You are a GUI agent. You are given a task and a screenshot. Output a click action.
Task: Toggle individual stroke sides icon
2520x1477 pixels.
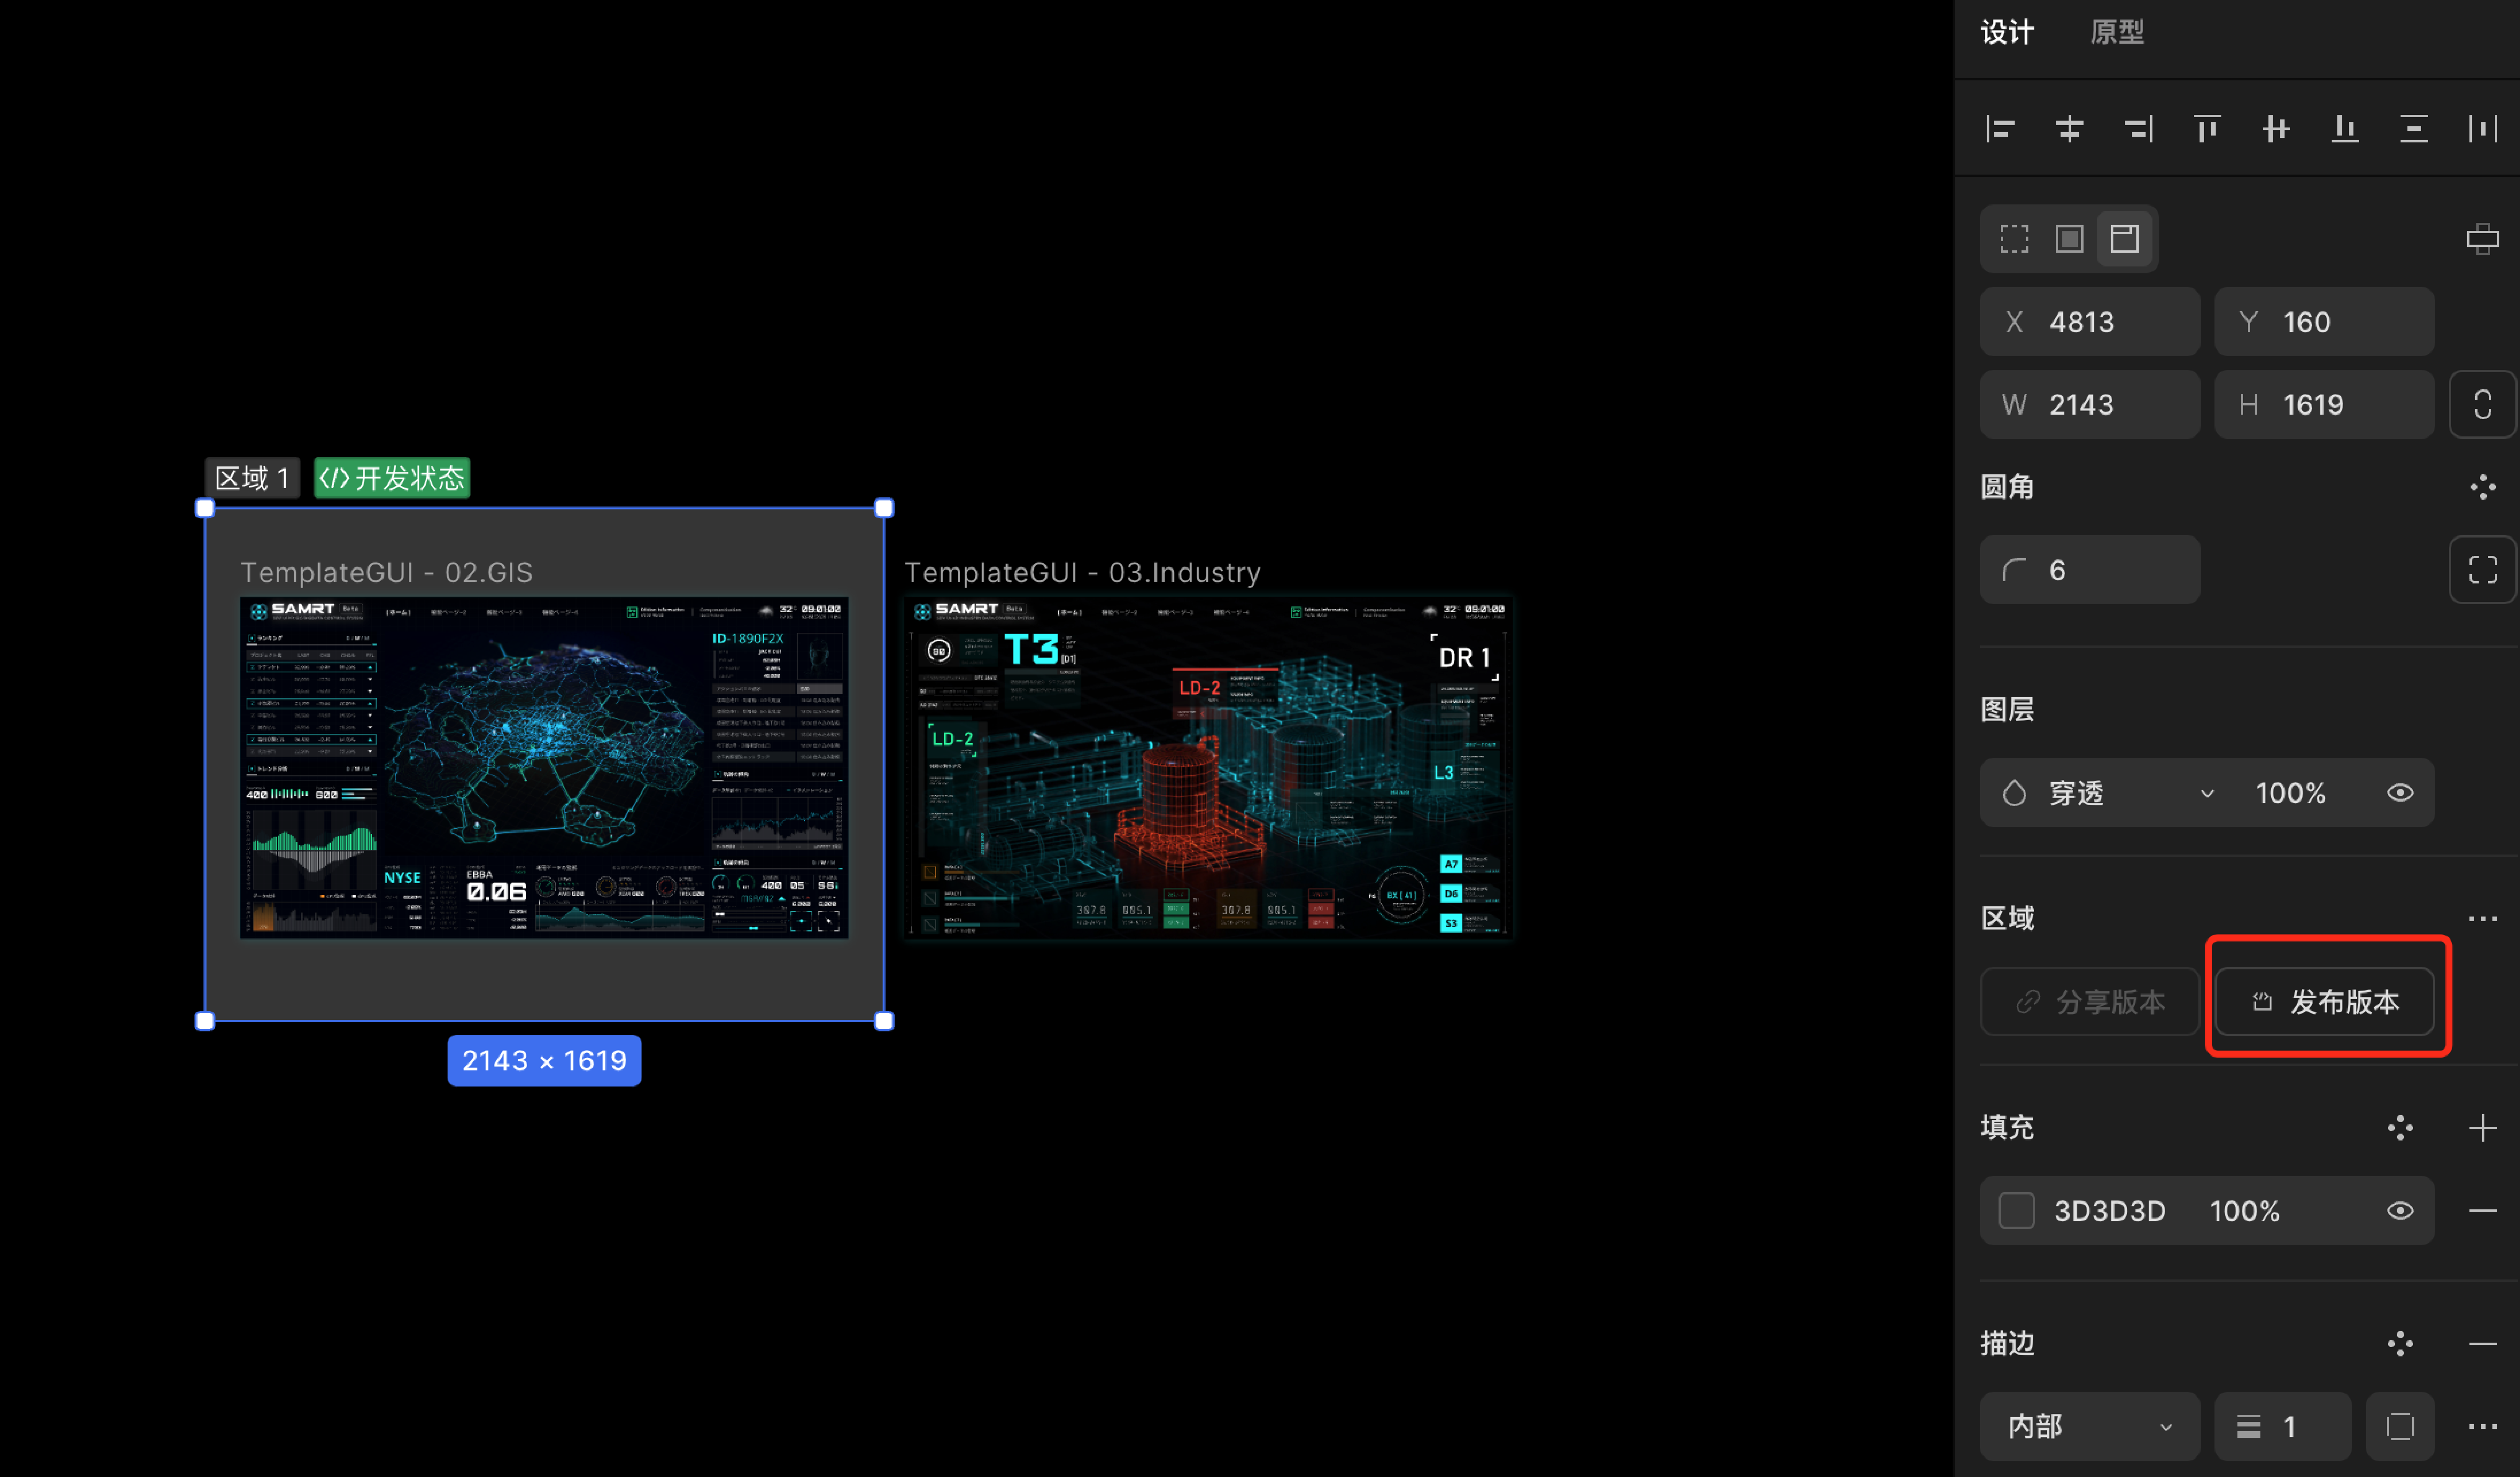point(2400,1427)
